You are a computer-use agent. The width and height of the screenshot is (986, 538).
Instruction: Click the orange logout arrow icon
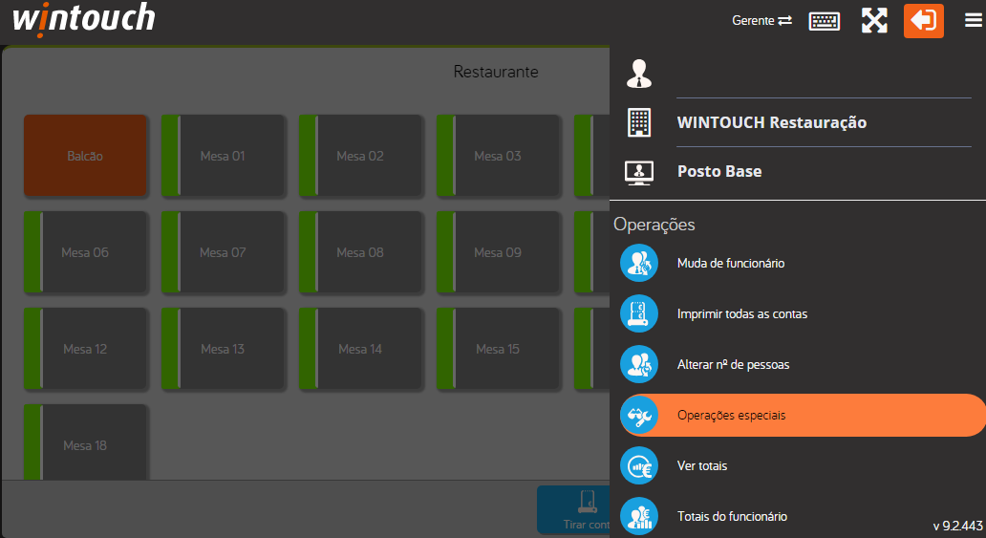923,21
